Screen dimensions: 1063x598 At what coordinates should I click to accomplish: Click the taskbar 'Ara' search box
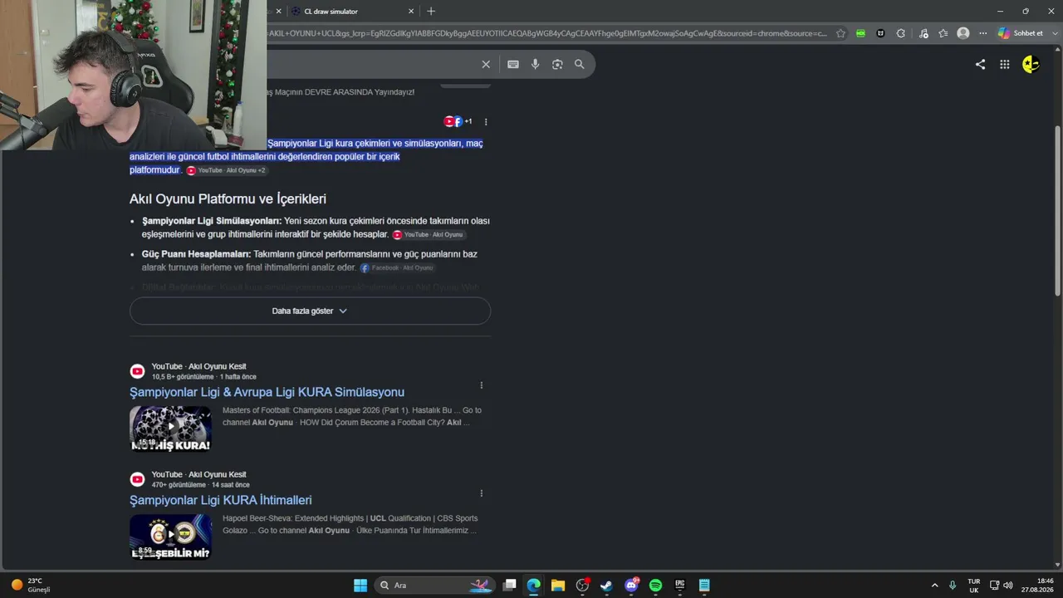434,586
